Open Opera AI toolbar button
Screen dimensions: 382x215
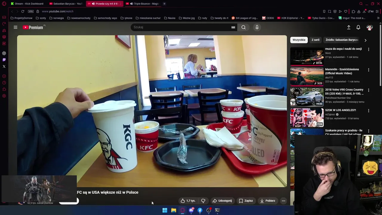pos(371,11)
